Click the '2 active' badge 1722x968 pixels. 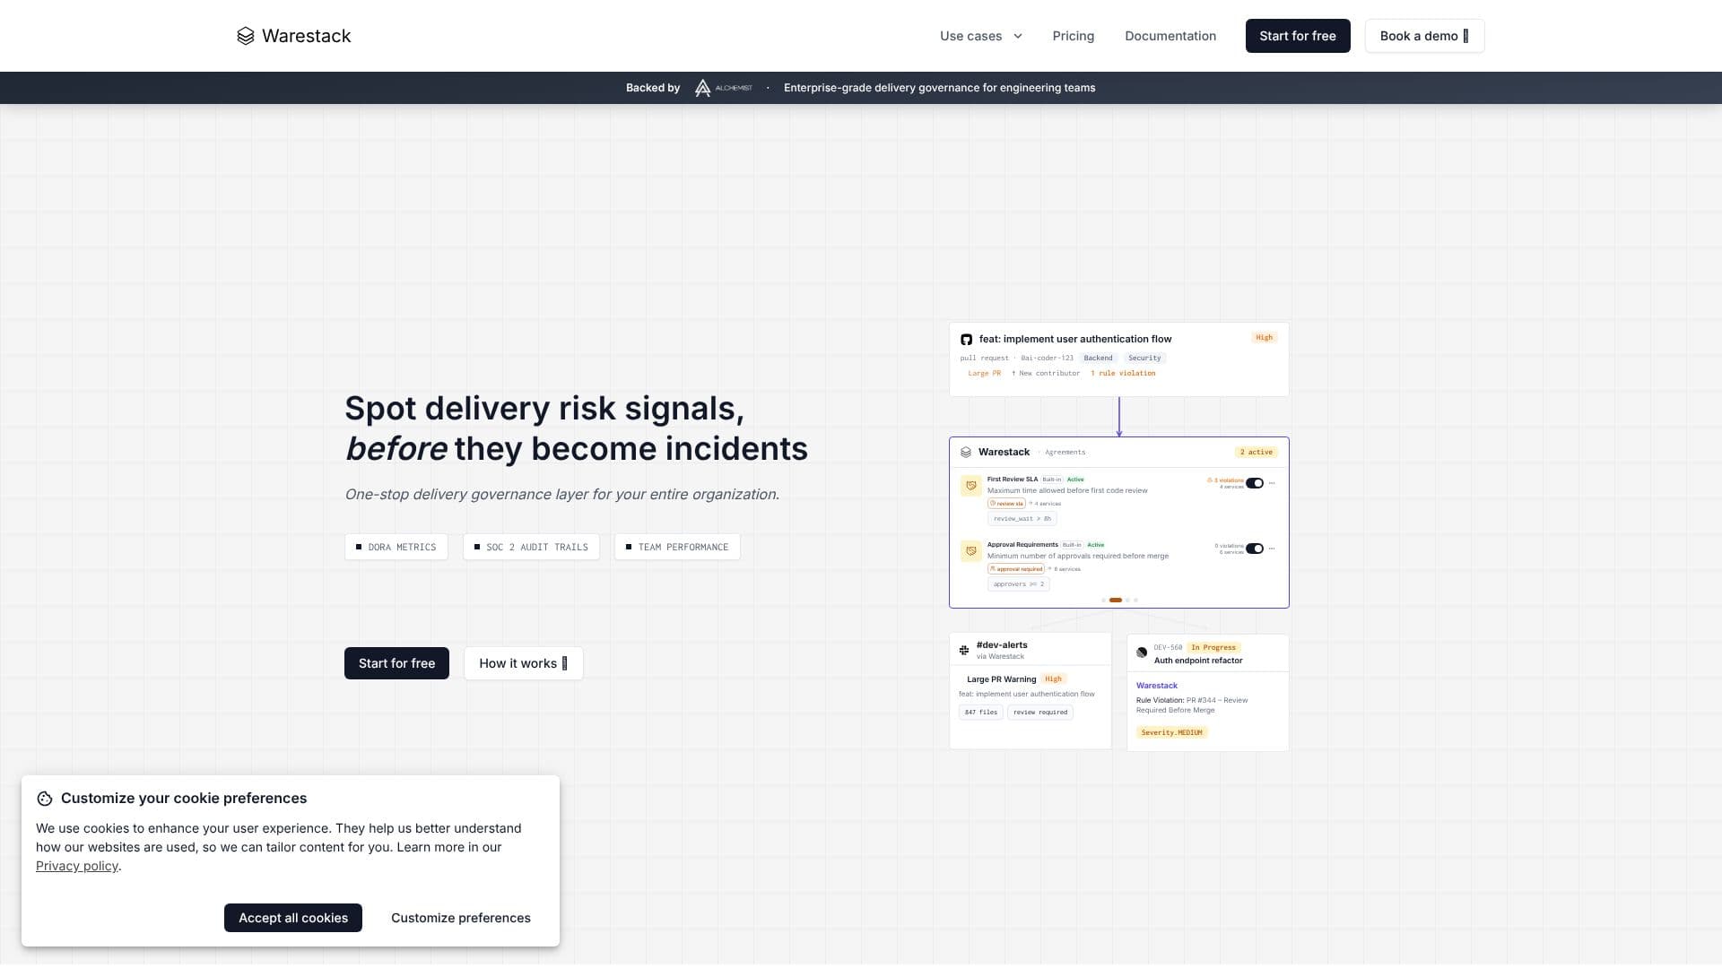coord(1257,453)
